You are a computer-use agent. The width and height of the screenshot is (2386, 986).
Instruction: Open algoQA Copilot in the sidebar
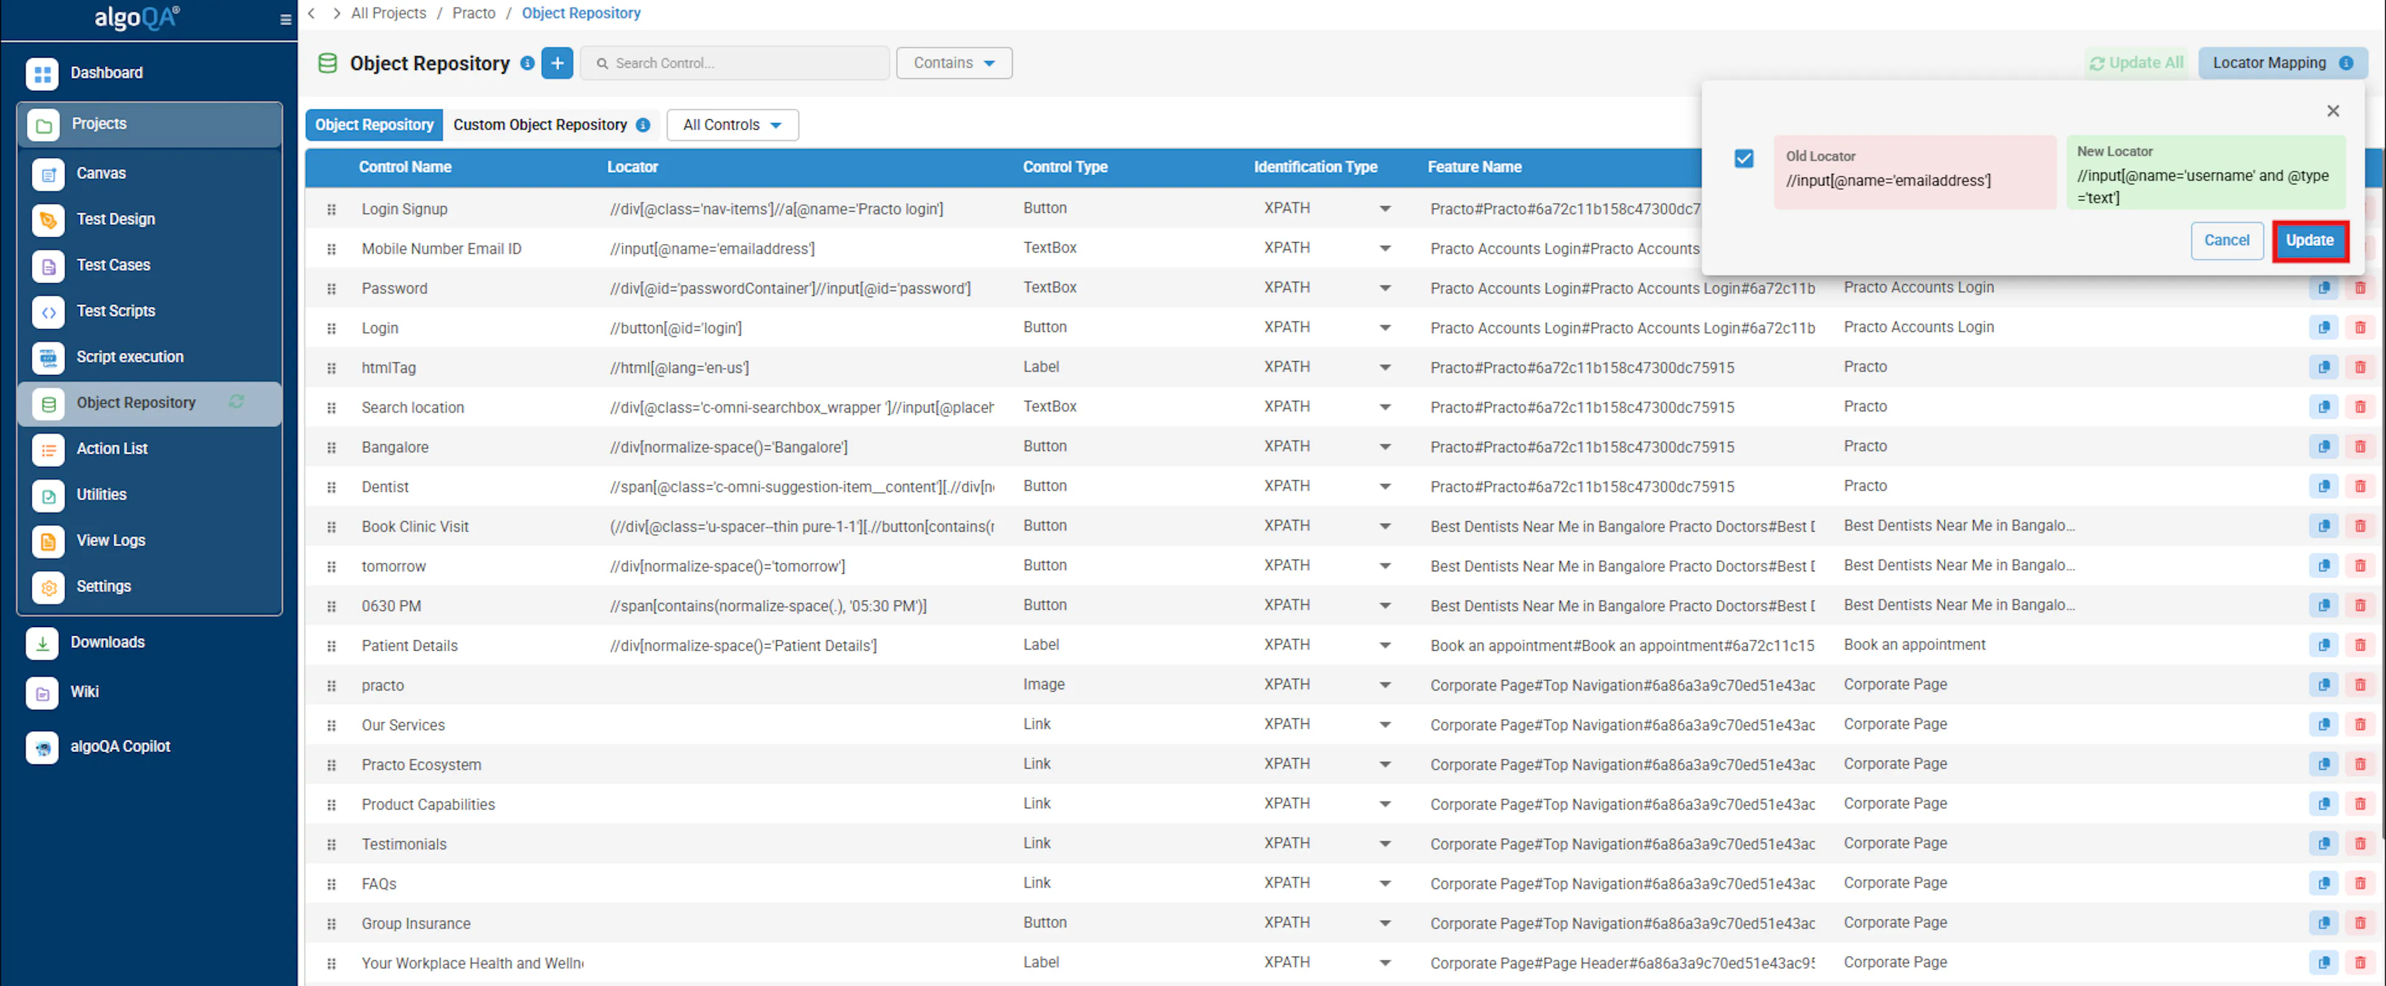click(121, 746)
